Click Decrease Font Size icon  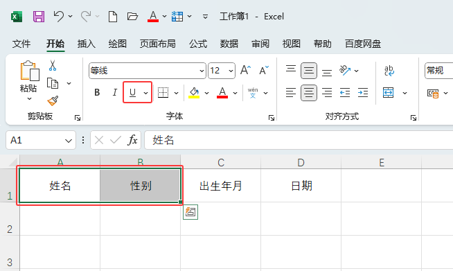point(264,70)
